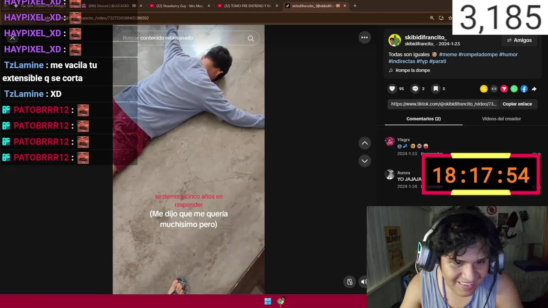The height and width of the screenshot is (308, 548).
Task: Mute the video with the speaker icon
Action: (363, 281)
